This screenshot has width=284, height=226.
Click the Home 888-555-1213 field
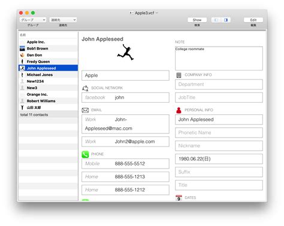[125, 177]
